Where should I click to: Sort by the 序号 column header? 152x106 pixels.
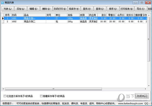[x=7, y=15]
